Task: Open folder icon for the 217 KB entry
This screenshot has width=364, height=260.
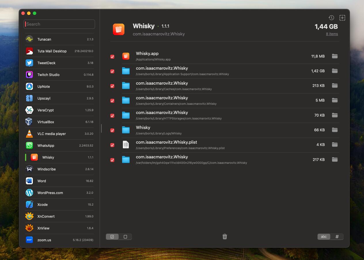Action: (x=335, y=160)
